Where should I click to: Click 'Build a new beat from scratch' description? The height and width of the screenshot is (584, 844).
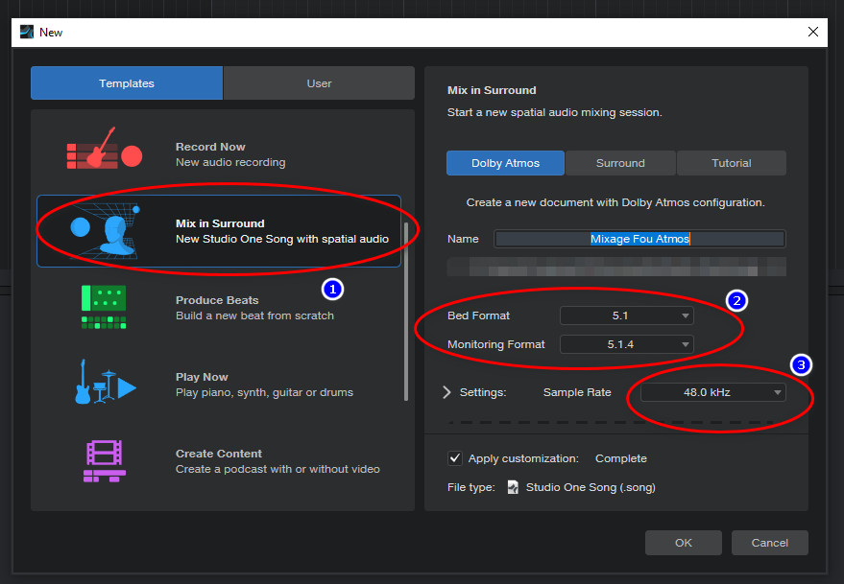[x=254, y=315]
